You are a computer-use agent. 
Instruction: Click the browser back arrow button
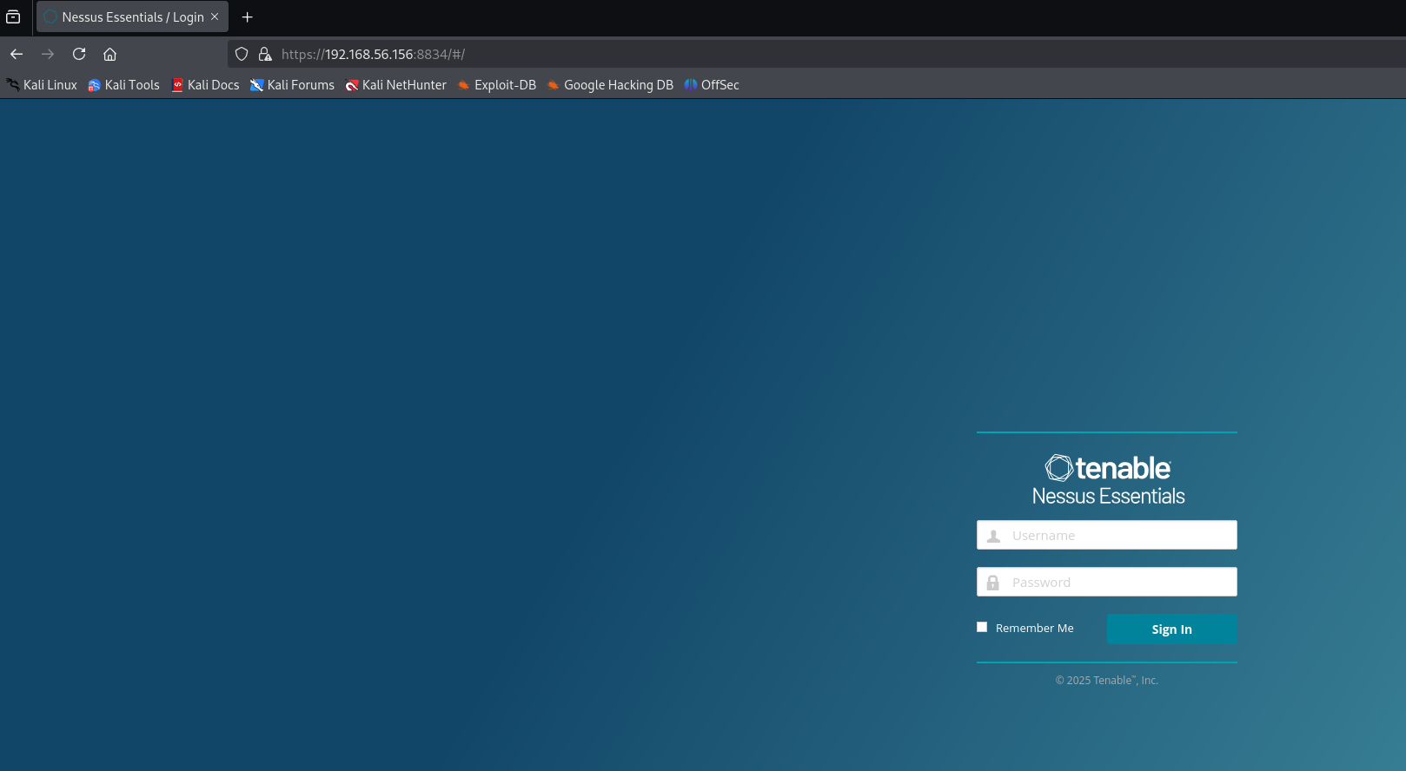point(17,54)
